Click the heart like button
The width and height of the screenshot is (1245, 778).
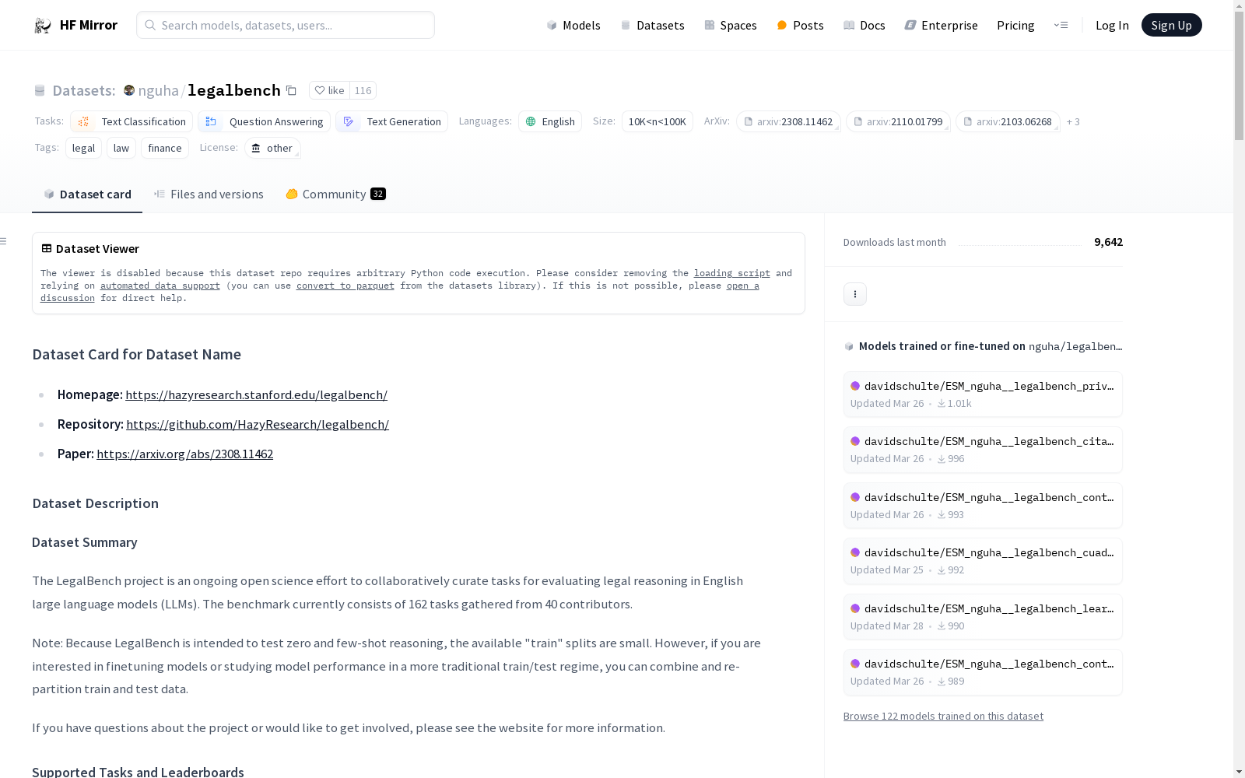(x=329, y=90)
